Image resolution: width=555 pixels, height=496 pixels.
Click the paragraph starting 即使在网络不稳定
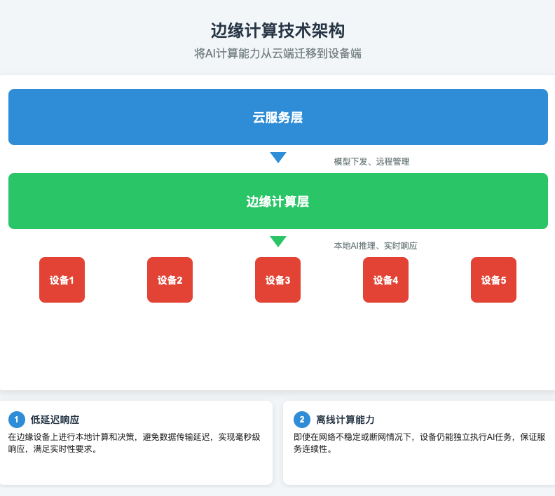point(420,443)
